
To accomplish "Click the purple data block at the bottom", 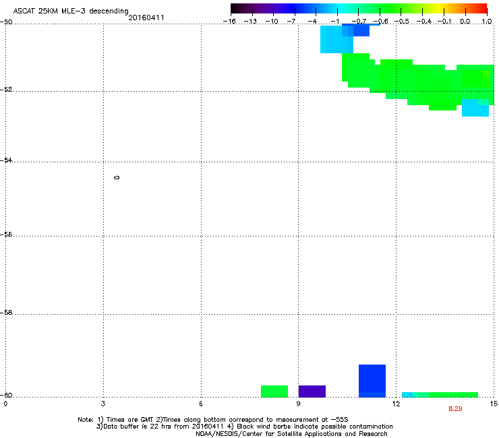I will [x=312, y=392].
